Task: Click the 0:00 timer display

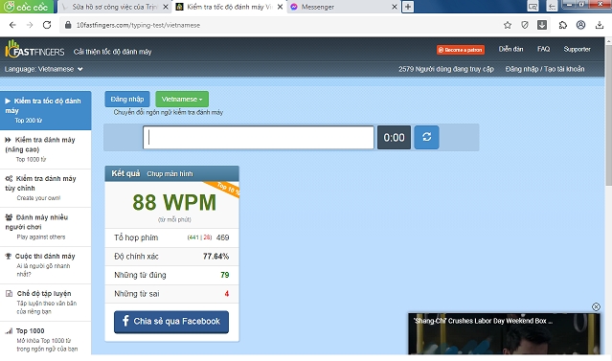Action: (x=394, y=137)
